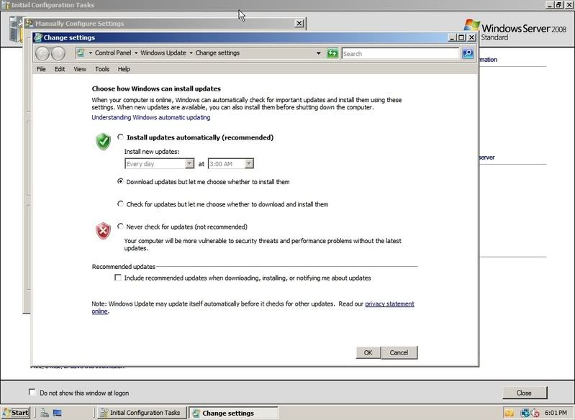Open the View menu
Screen dimensions: 575x420
click(x=80, y=69)
